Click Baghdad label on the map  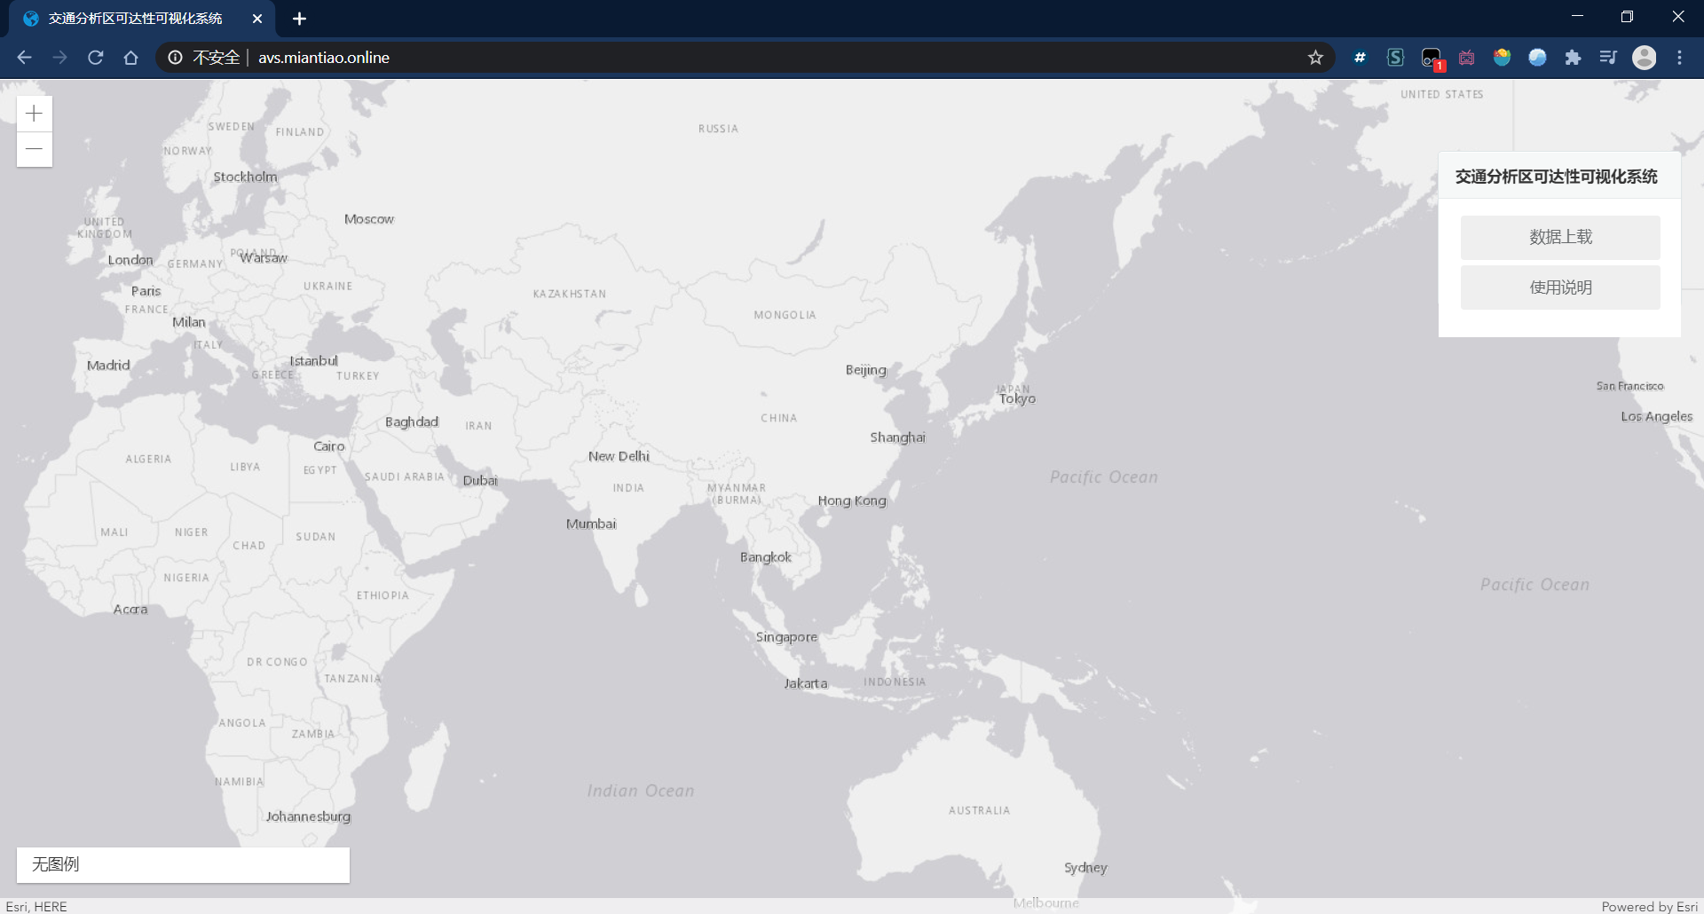[x=412, y=422]
